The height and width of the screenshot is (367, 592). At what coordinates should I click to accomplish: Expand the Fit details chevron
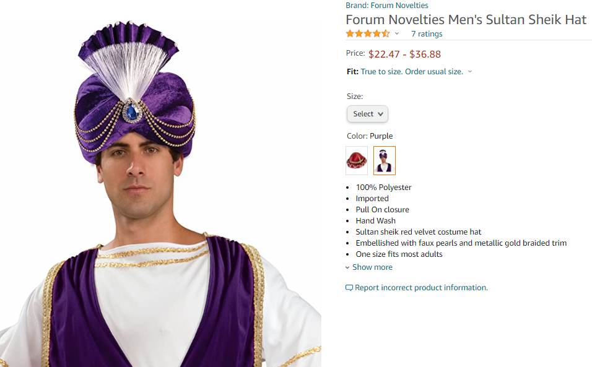pyautogui.click(x=470, y=72)
